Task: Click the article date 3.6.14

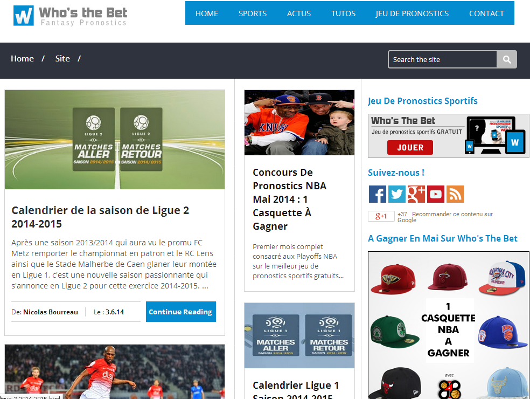Action: pyautogui.click(x=115, y=312)
